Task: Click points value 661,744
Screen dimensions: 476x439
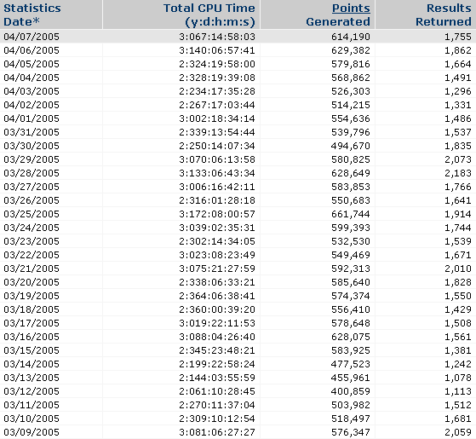Action: click(351, 214)
